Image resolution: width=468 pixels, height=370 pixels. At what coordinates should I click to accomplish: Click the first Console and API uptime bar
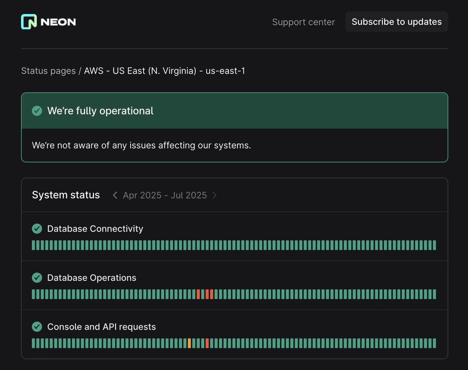[x=34, y=343]
